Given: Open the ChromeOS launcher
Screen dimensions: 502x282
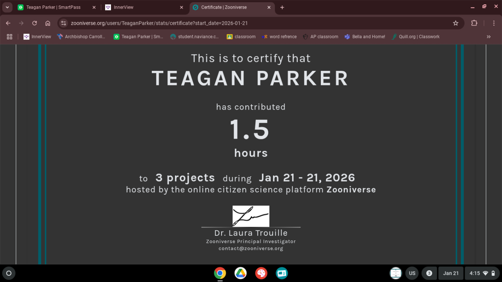Looking at the screenshot, I should (x=9, y=273).
